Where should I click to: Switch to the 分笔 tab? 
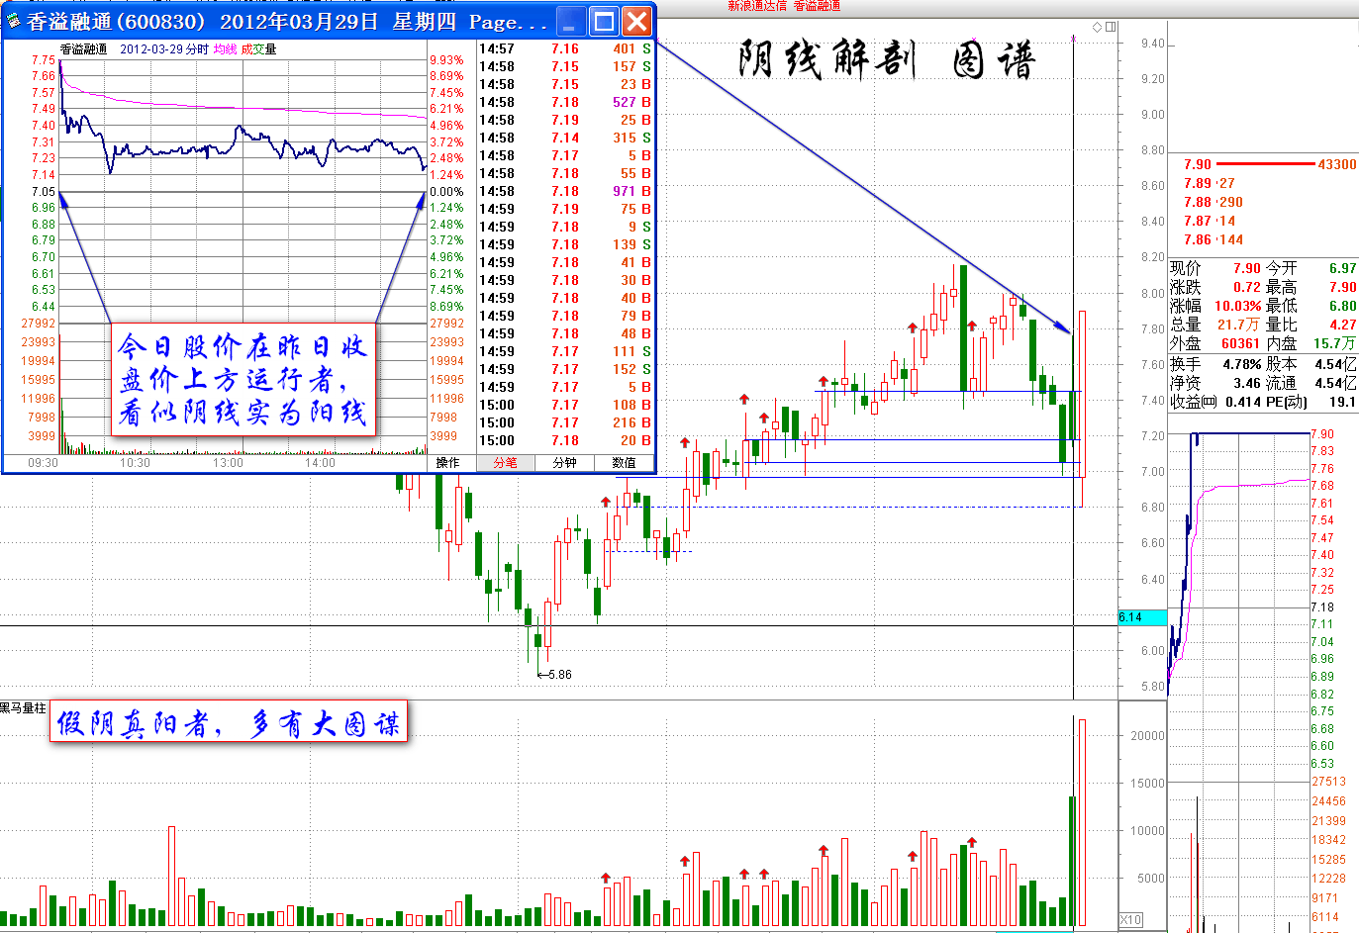click(x=505, y=462)
